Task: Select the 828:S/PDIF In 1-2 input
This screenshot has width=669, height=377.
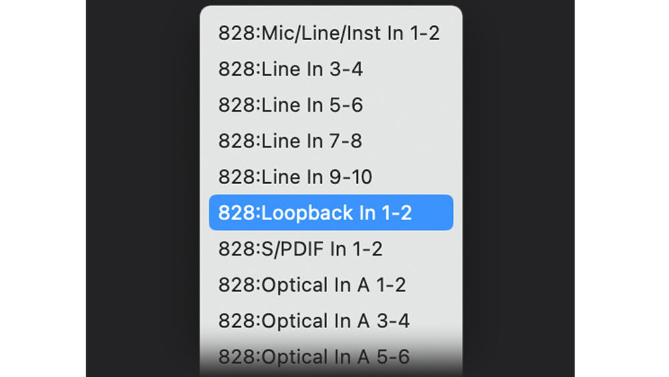Action: click(x=300, y=249)
